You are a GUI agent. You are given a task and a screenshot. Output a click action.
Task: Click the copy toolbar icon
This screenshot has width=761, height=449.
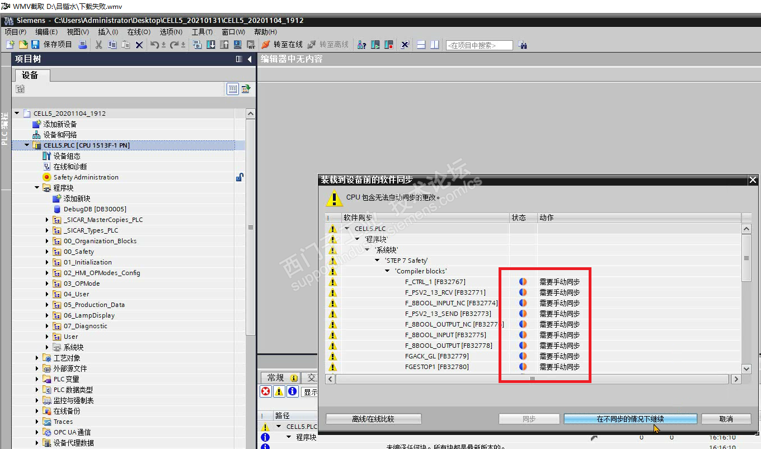coord(112,45)
